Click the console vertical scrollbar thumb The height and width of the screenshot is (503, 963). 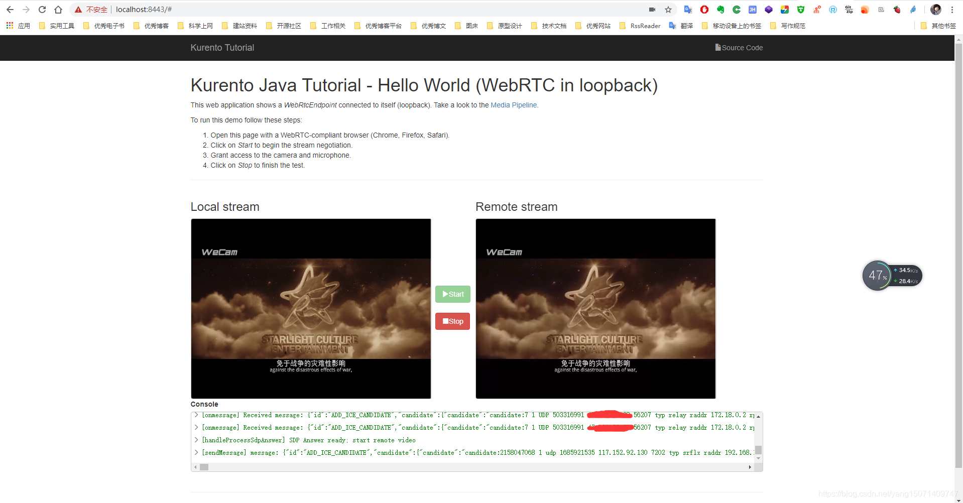tap(758, 450)
